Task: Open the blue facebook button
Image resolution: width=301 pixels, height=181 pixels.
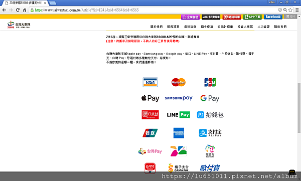Action: (273, 17)
